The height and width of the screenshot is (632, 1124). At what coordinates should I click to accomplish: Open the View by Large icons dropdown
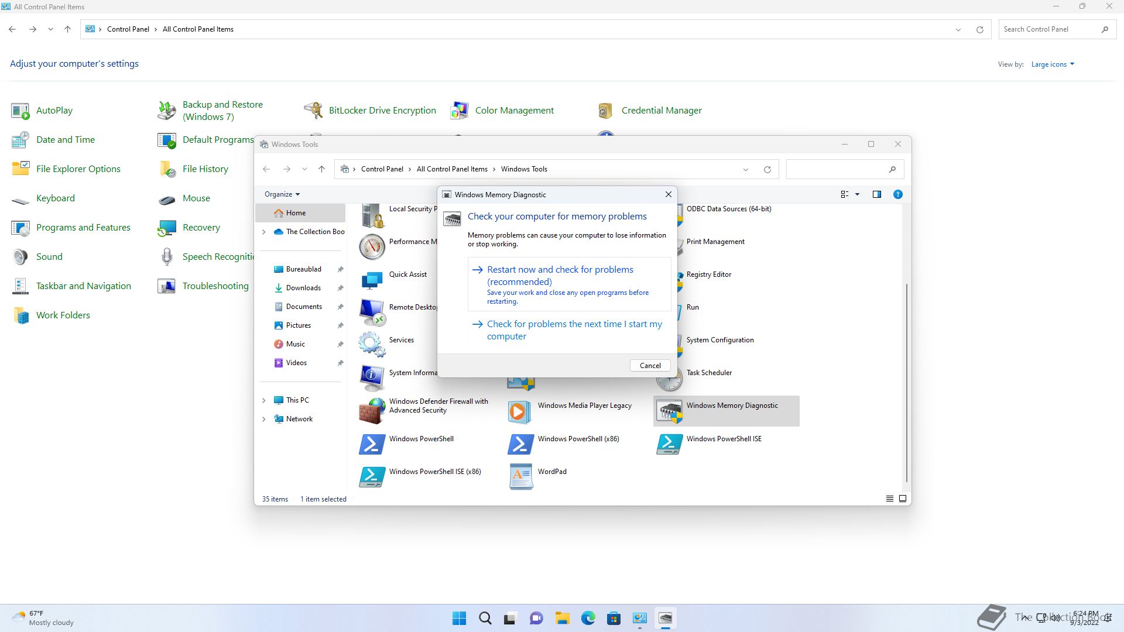point(1053,64)
